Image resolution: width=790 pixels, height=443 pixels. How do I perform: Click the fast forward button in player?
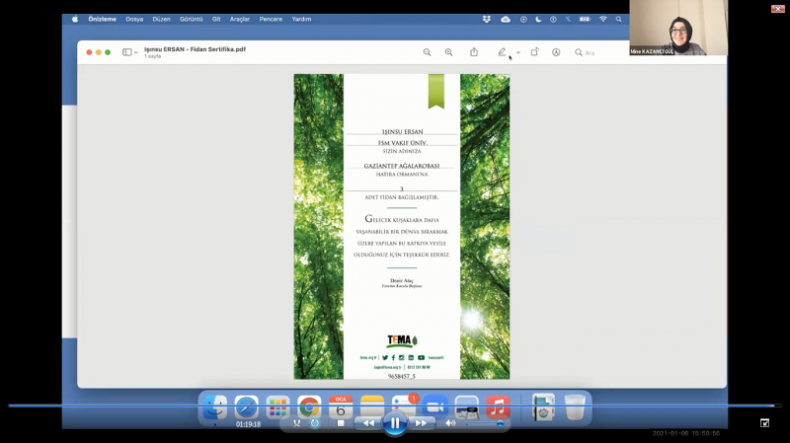[x=421, y=423]
